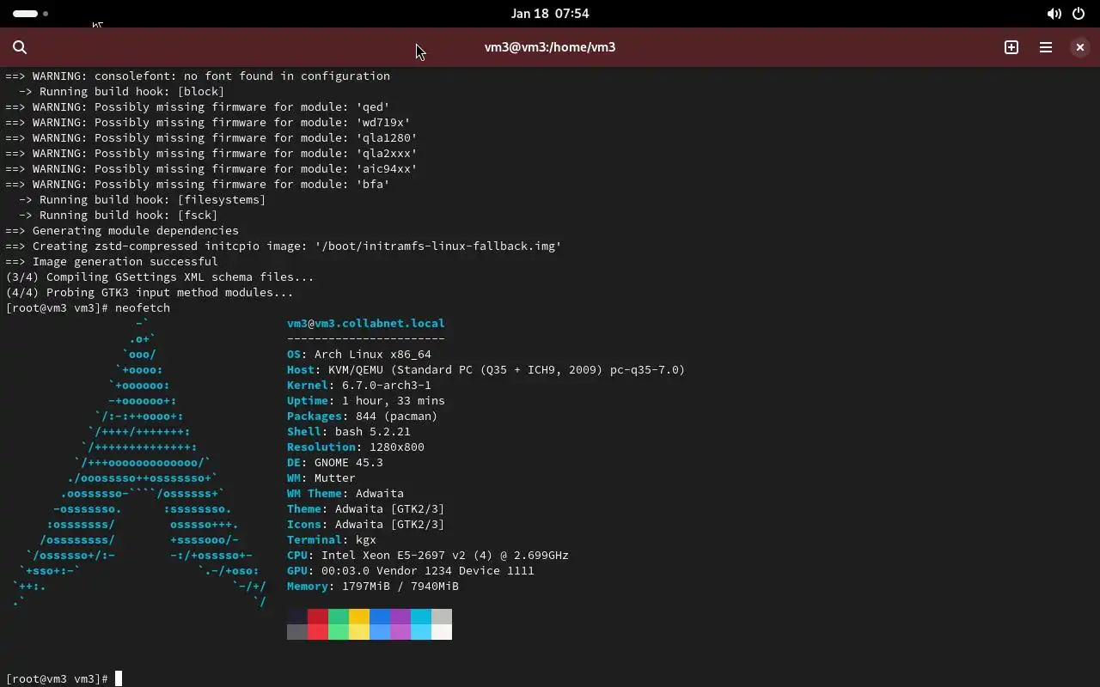
Task: Click the blue swatch in top row
Action: pyautogui.click(x=380, y=617)
